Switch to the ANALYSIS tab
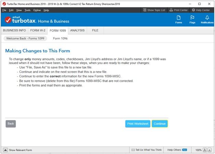This screenshot has height=154, width=215. [77, 30]
